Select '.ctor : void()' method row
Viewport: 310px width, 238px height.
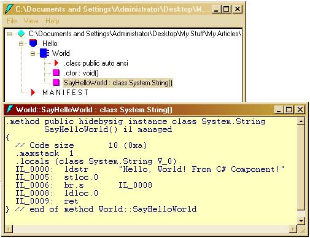(81, 73)
